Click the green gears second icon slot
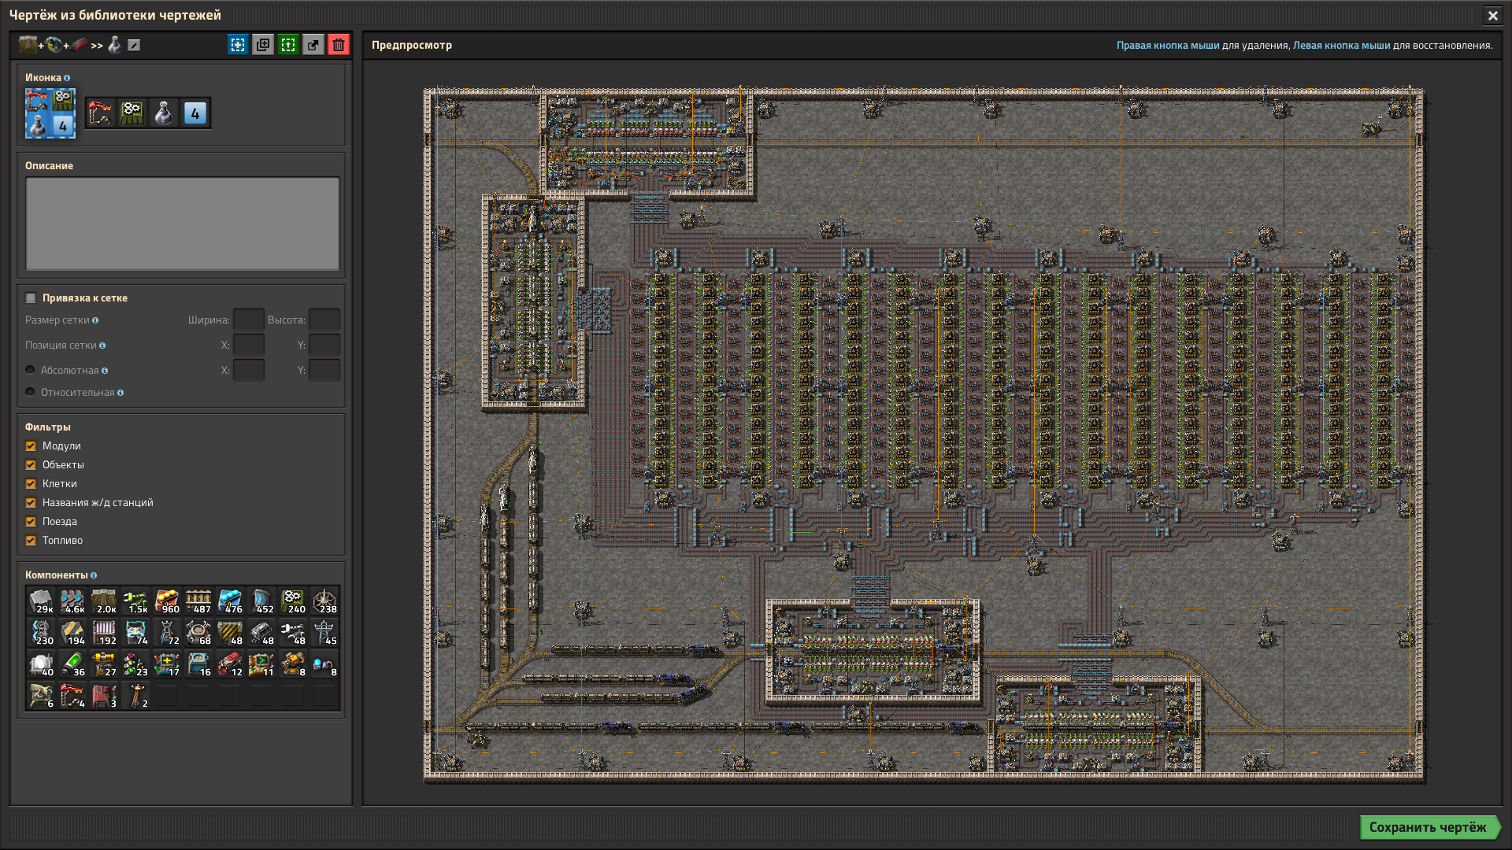This screenshot has width=1512, height=850. tap(132, 113)
